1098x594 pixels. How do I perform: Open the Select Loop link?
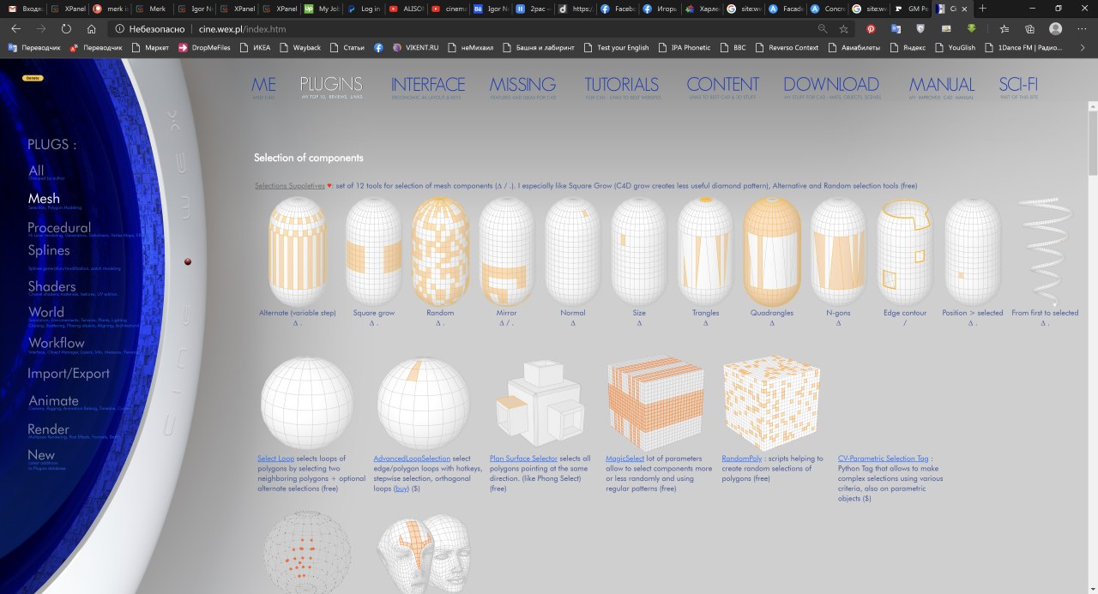276,459
